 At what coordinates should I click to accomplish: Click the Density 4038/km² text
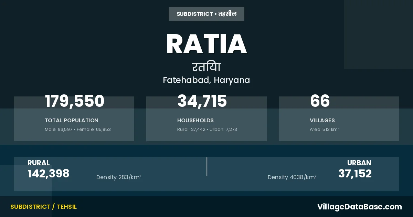pyautogui.click(x=292, y=177)
